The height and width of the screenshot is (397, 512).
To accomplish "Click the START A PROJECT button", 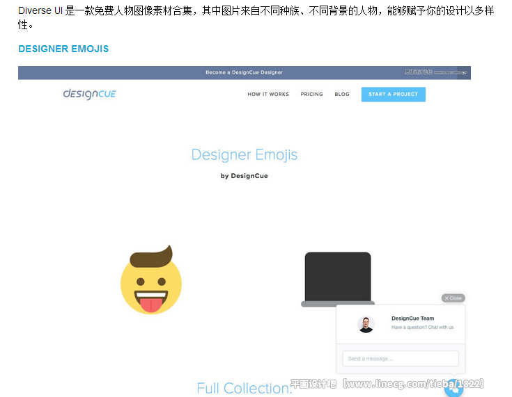I will pos(393,94).
